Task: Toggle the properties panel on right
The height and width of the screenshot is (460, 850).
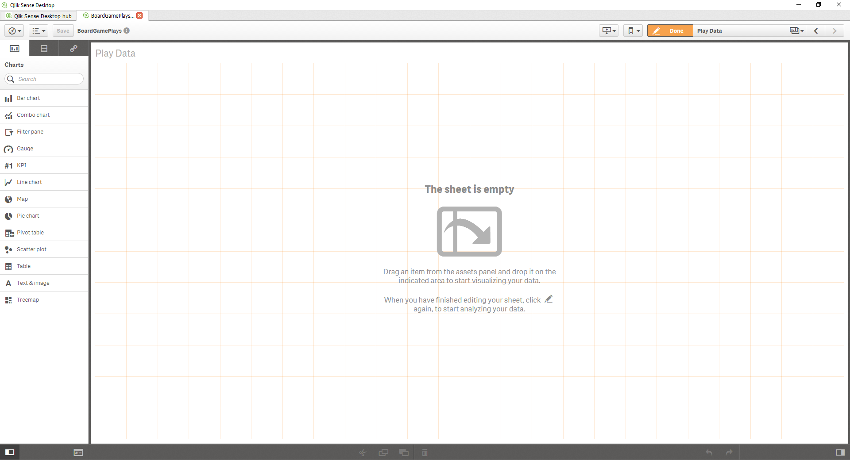Action: 840,452
